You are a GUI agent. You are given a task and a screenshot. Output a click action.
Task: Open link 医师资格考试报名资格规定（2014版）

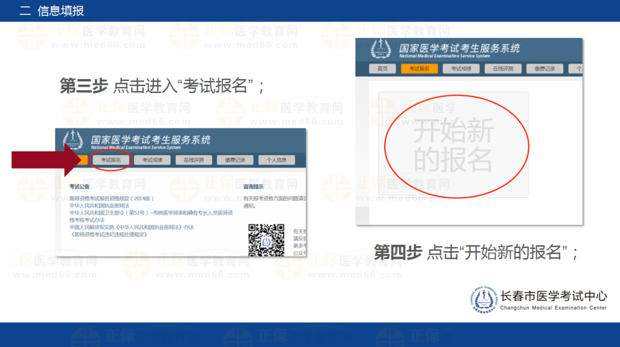(112, 198)
